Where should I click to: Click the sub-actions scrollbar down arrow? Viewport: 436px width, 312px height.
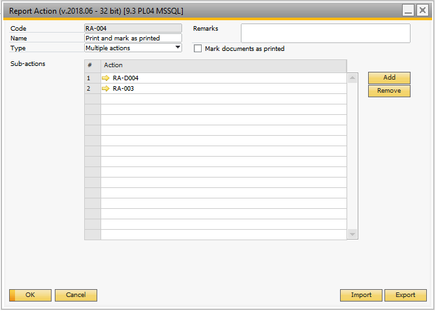352,234
